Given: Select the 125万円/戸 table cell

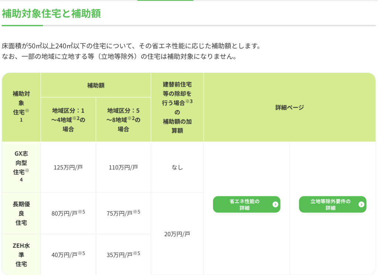Looking at the screenshot, I should tap(68, 167).
